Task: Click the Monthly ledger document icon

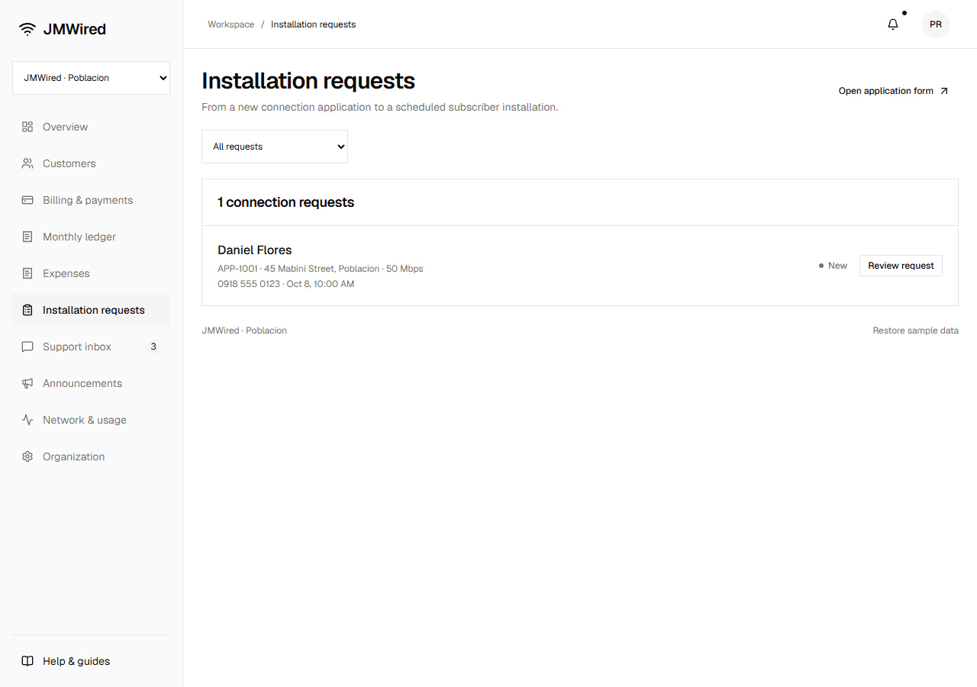Action: pos(27,237)
